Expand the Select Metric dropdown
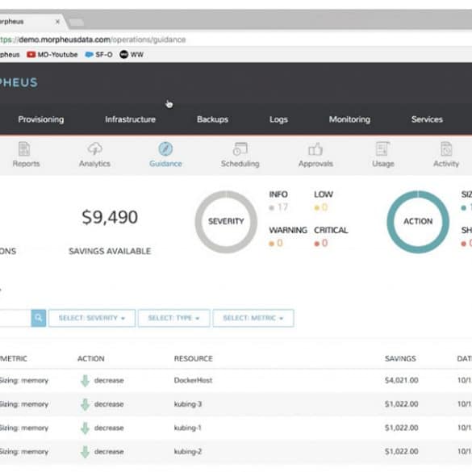The height and width of the screenshot is (472, 472). coord(253,318)
